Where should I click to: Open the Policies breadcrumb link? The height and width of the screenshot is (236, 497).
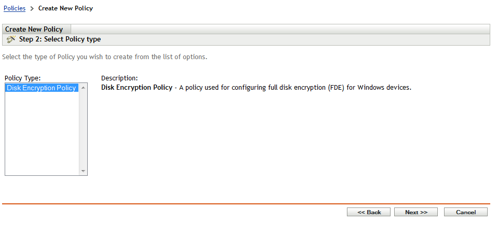(x=15, y=8)
